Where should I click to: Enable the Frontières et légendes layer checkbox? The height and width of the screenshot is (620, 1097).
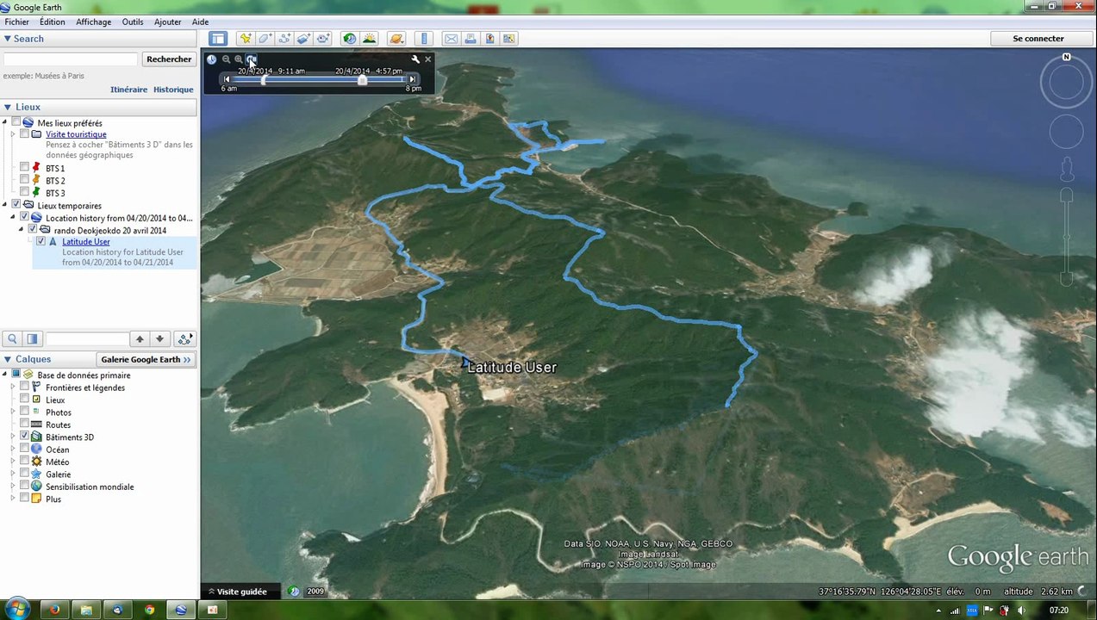coord(25,387)
